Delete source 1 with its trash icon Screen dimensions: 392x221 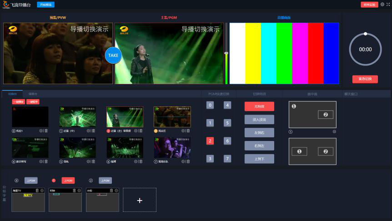[x=94, y=131]
